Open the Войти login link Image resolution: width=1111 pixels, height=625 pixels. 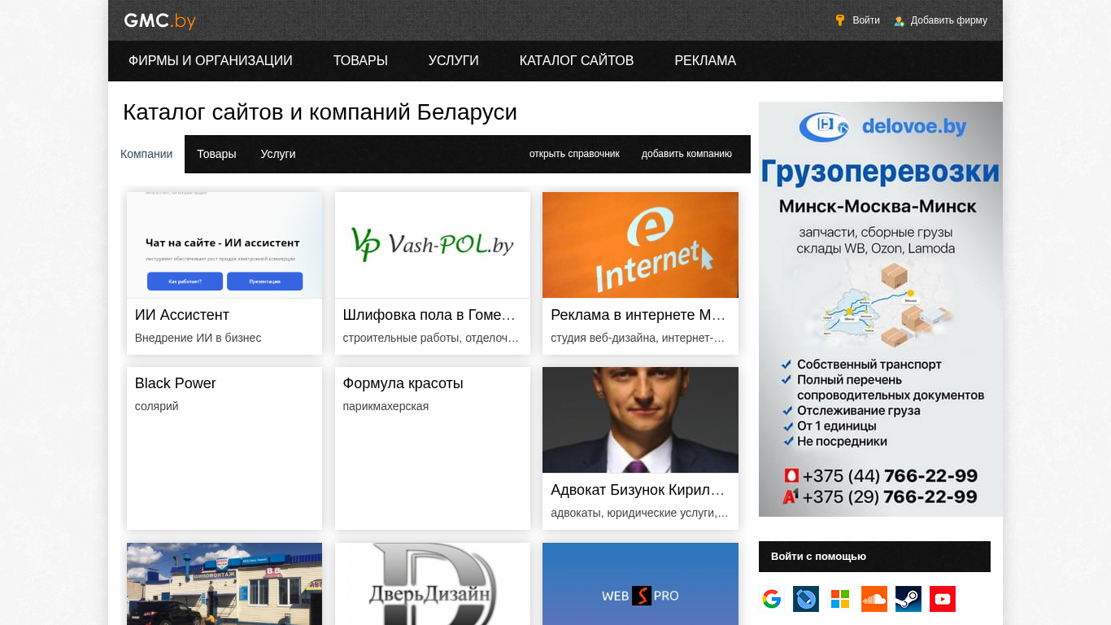pyautogui.click(x=866, y=20)
